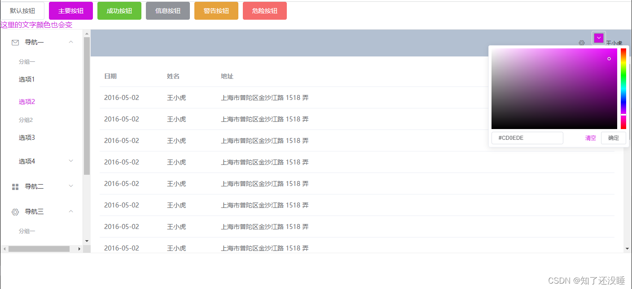Click the sidebar vertical scrollbar thumb
Screen dimensions: 632x289
click(87, 106)
